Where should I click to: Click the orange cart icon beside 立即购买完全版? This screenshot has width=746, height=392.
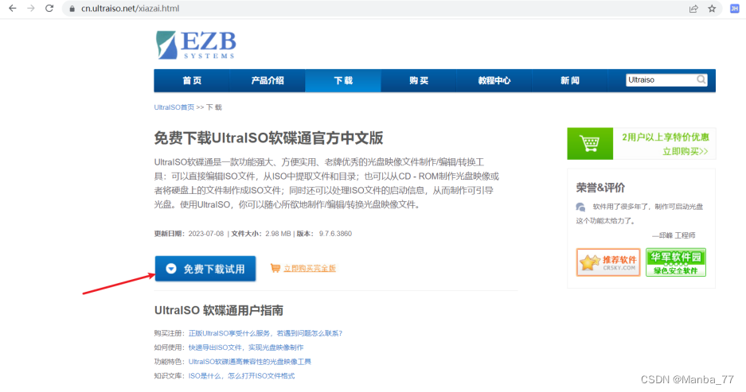[x=275, y=268]
